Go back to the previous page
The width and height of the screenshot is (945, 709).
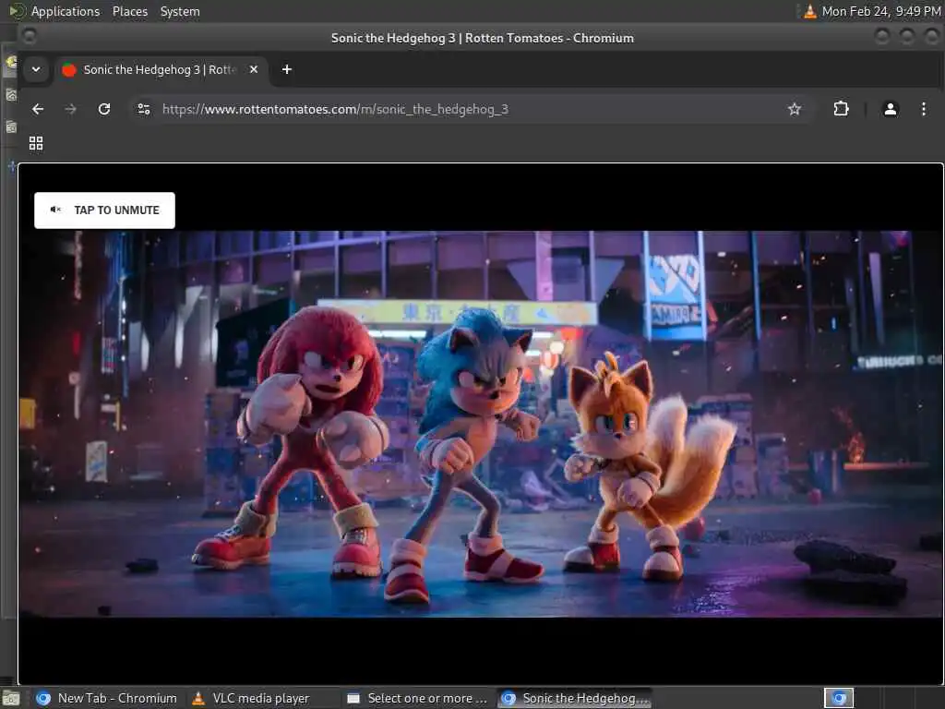pos(38,109)
